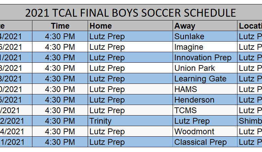The width and height of the screenshot is (262, 152).
Task: Click Home cell in the Henderson row
Action: tap(130, 100)
